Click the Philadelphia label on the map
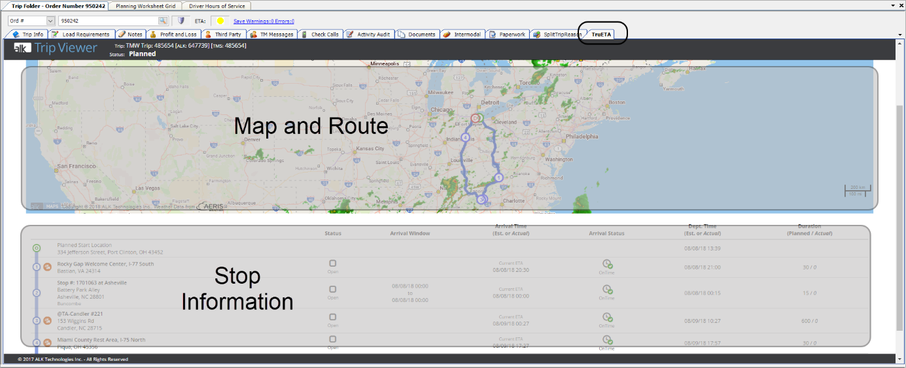The height and width of the screenshot is (368, 906). [x=582, y=137]
